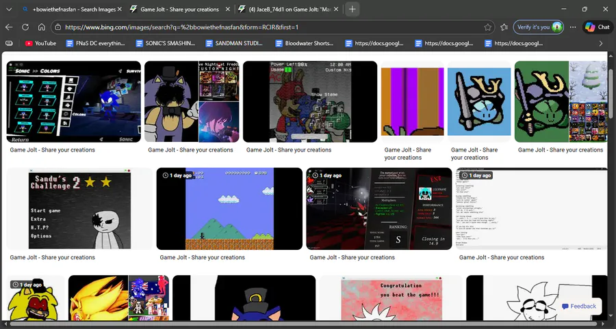The width and height of the screenshot is (616, 329).
Task: Click the Verify it's you profile button
Action: [538, 27]
